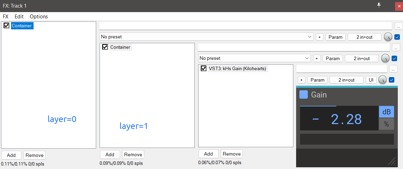The height and width of the screenshot is (169, 403).
Task: Click Remove under the kHs Gain list
Action: (x=231, y=154)
